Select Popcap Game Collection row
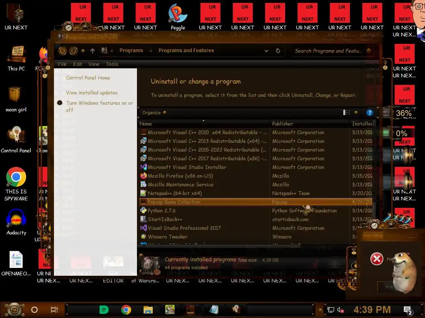The height and width of the screenshot is (318, 425). point(255,202)
